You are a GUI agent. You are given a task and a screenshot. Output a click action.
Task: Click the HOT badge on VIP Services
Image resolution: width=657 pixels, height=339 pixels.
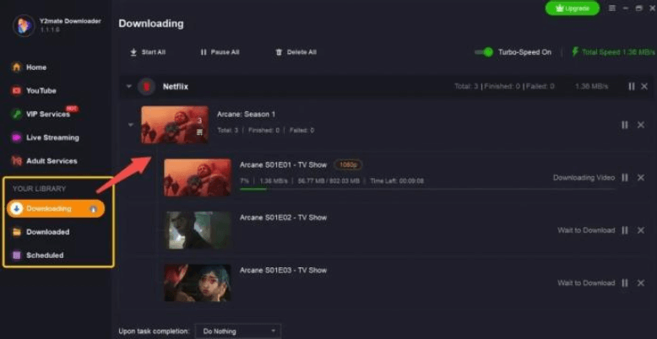tap(72, 109)
